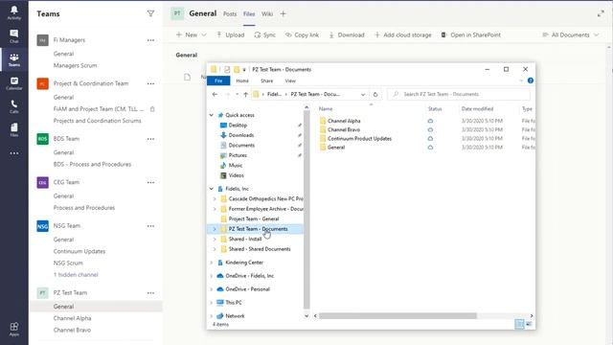Click Open in SharePoint button
Screen dimensions: 613x345
coord(471,34)
